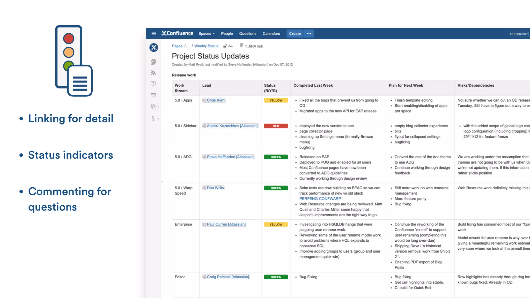The image size is (530, 298).
Task: Click the GREEN status for Warp Speed
Action: click(x=276, y=188)
